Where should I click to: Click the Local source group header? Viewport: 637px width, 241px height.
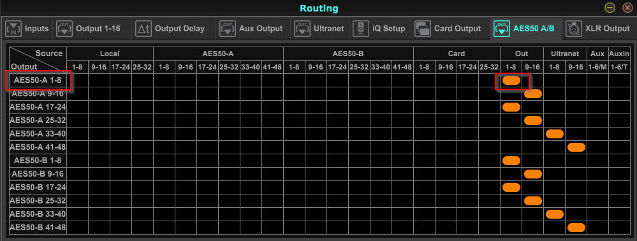110,54
